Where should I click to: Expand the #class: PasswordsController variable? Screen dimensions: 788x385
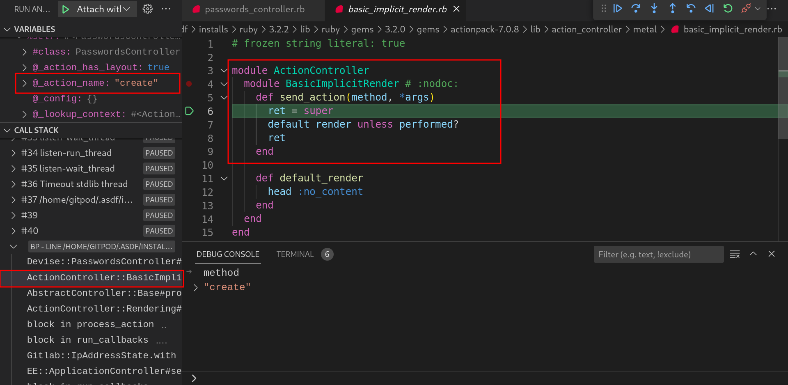(24, 52)
